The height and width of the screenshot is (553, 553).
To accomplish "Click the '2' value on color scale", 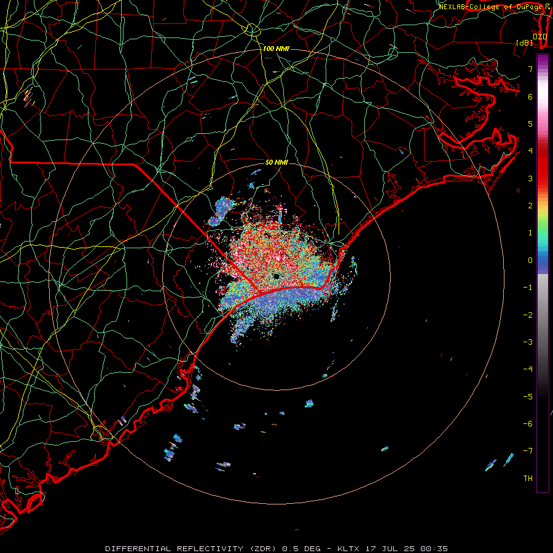I will pyautogui.click(x=530, y=206).
